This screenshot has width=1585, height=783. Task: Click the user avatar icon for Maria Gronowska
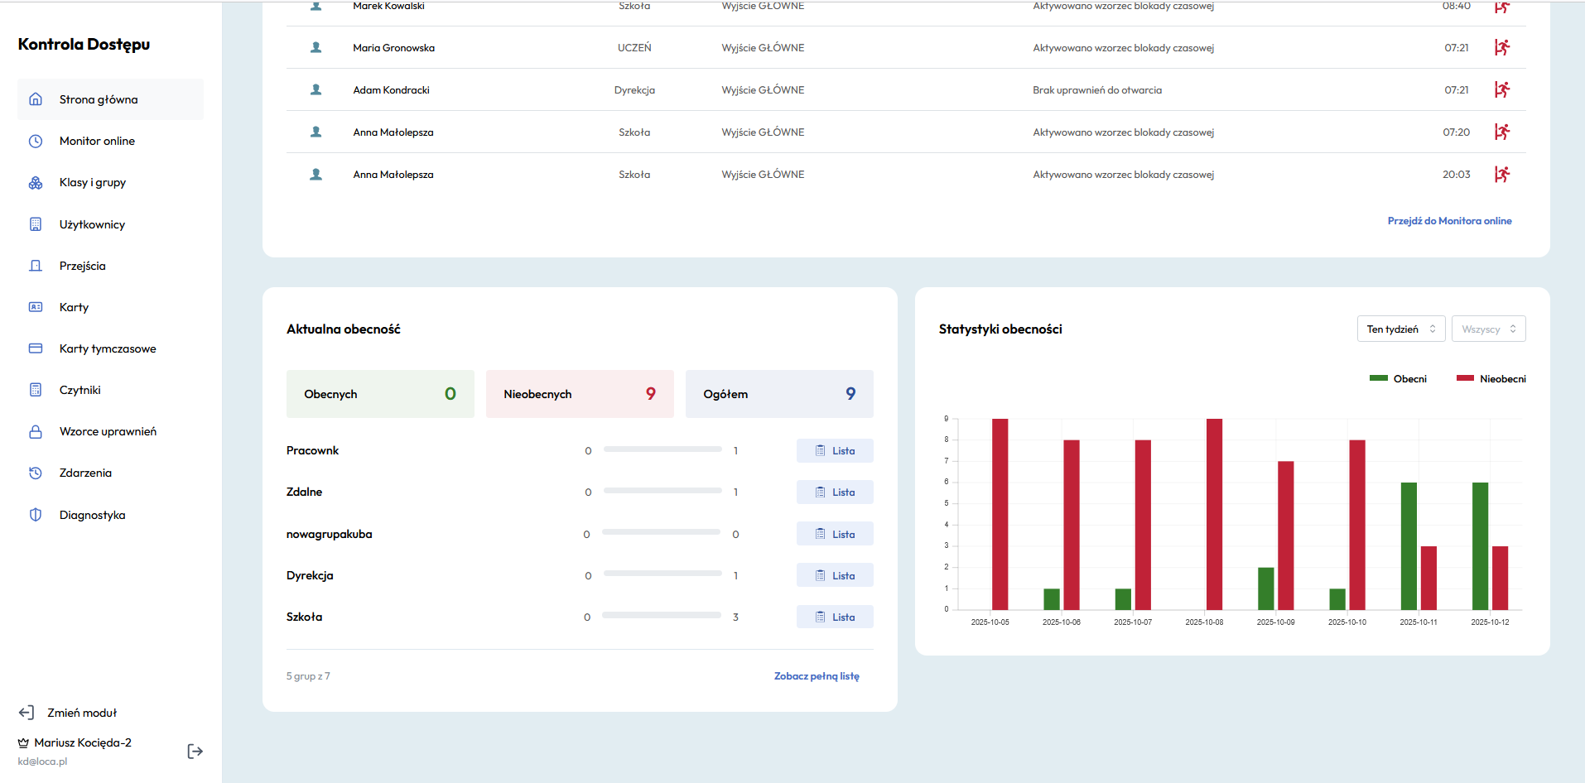point(316,48)
